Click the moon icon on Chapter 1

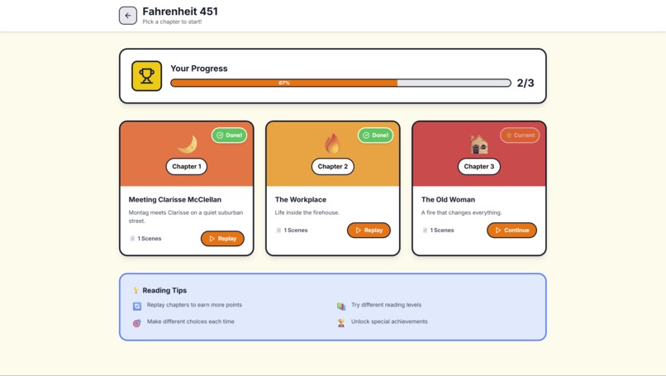click(x=188, y=144)
